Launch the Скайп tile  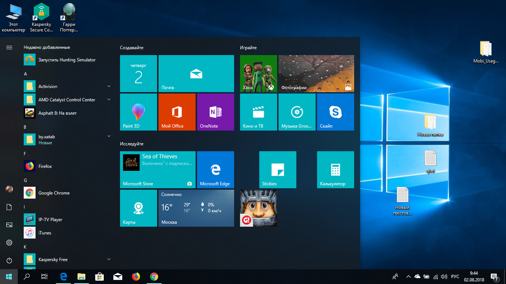(336, 112)
